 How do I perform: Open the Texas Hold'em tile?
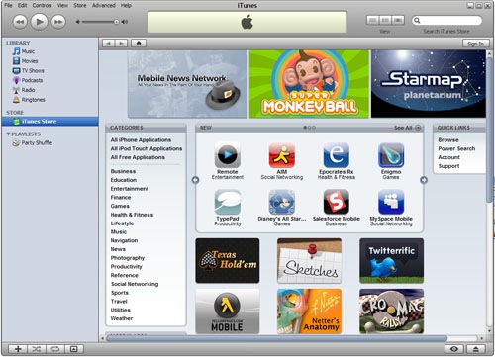pyautogui.click(x=228, y=261)
